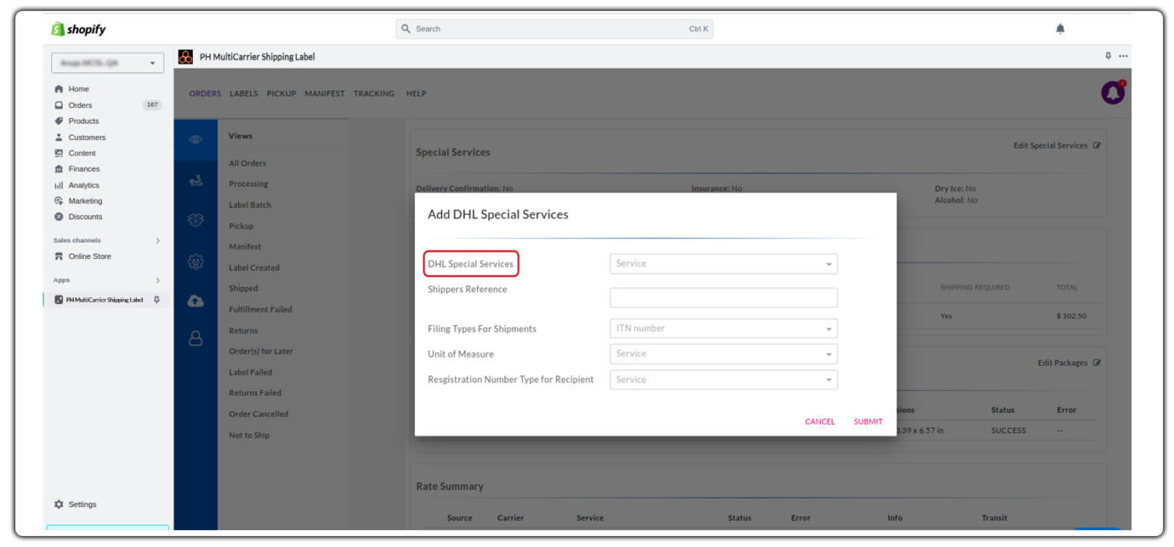Click the Finances bank icon
The image size is (1174, 547).
tap(59, 168)
